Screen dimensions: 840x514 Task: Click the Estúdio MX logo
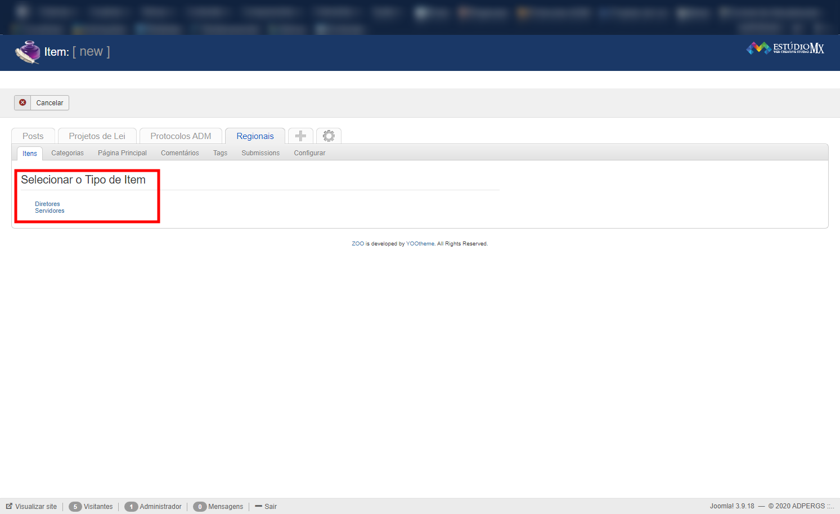(785, 48)
